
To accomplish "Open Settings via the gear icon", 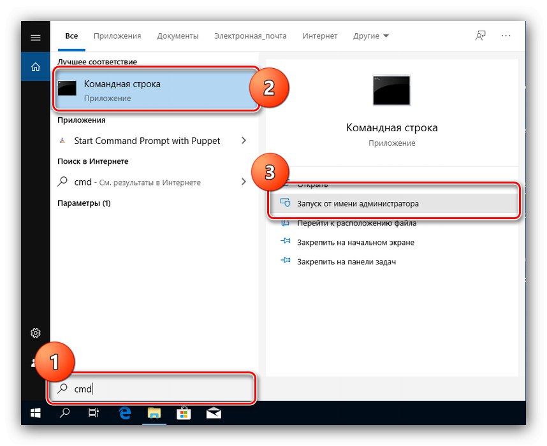I will (x=35, y=333).
